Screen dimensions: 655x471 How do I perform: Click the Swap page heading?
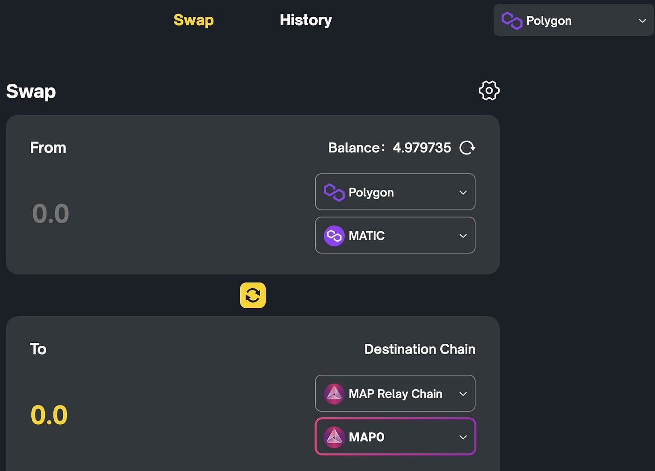(x=31, y=91)
